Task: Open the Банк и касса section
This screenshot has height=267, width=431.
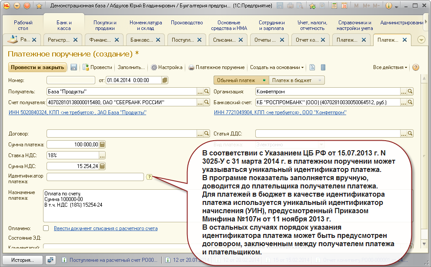Action: [64, 25]
